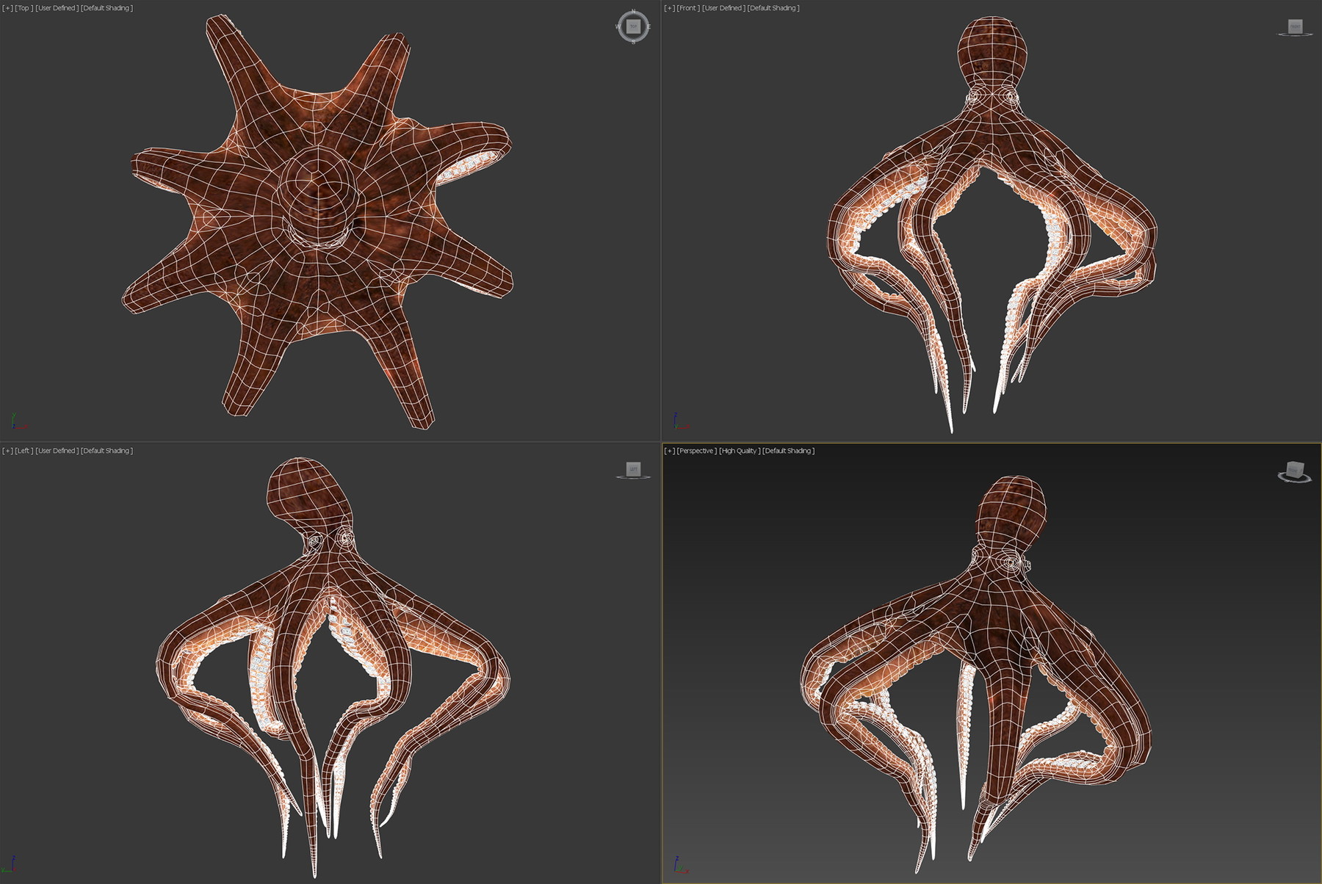Click the User Defined label in the Top viewport
1322x884 pixels.
point(57,7)
